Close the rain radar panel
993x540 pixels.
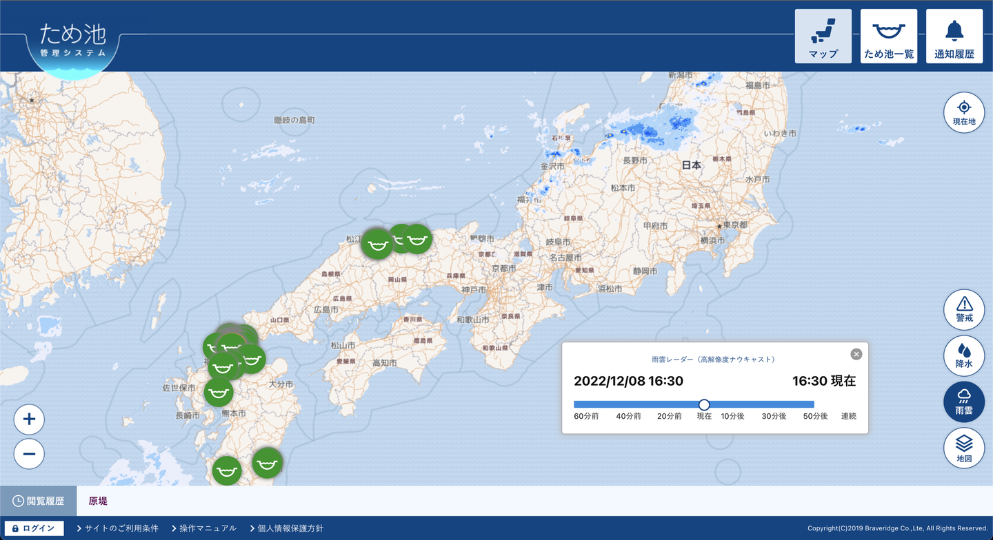856,354
